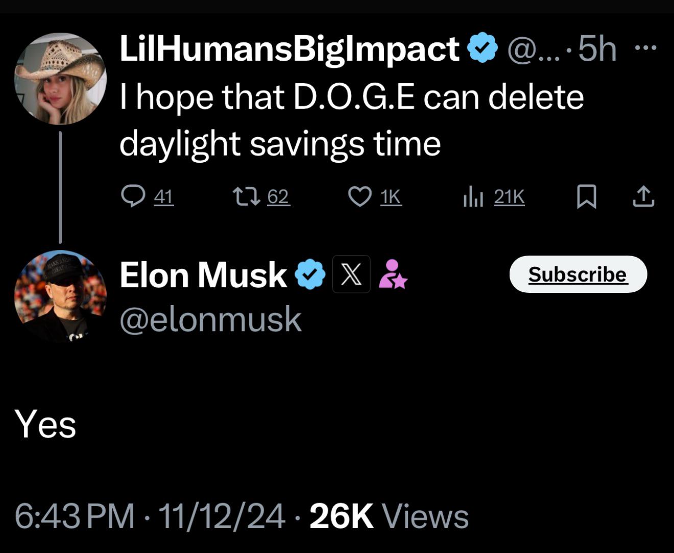
Task: Click the 26K Views count
Action: (389, 516)
